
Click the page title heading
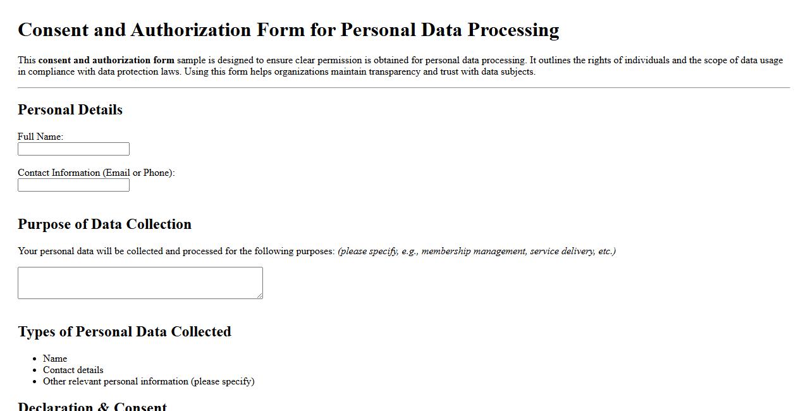288,30
